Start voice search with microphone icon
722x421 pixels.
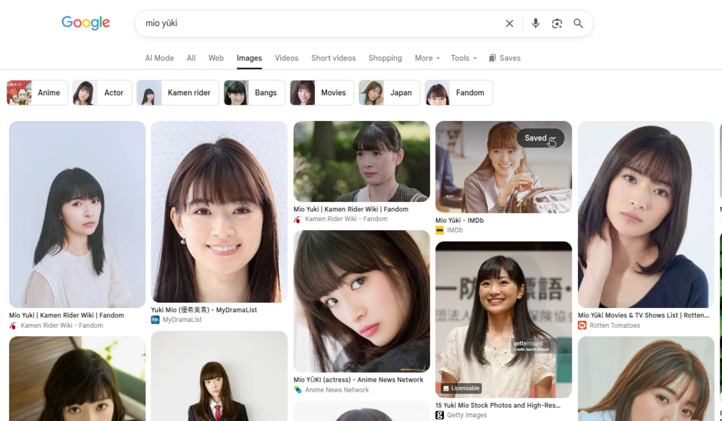[535, 23]
